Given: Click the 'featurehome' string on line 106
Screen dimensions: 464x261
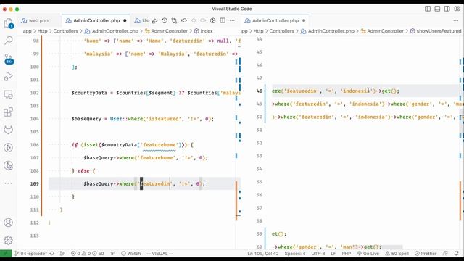Looking at the screenshot, I should tap(159, 145).
